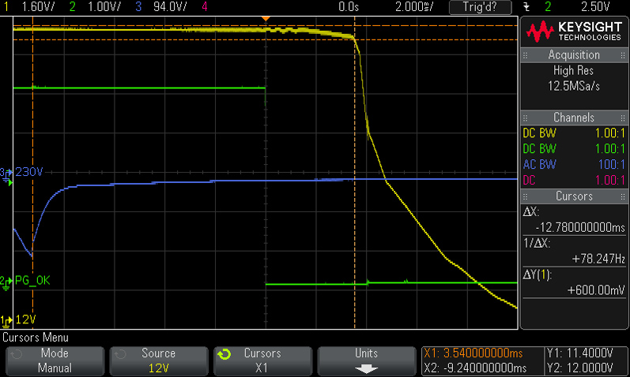Click the grip icon left of Channels
Screen dimensions: 630x377
pyautogui.click(x=525, y=118)
